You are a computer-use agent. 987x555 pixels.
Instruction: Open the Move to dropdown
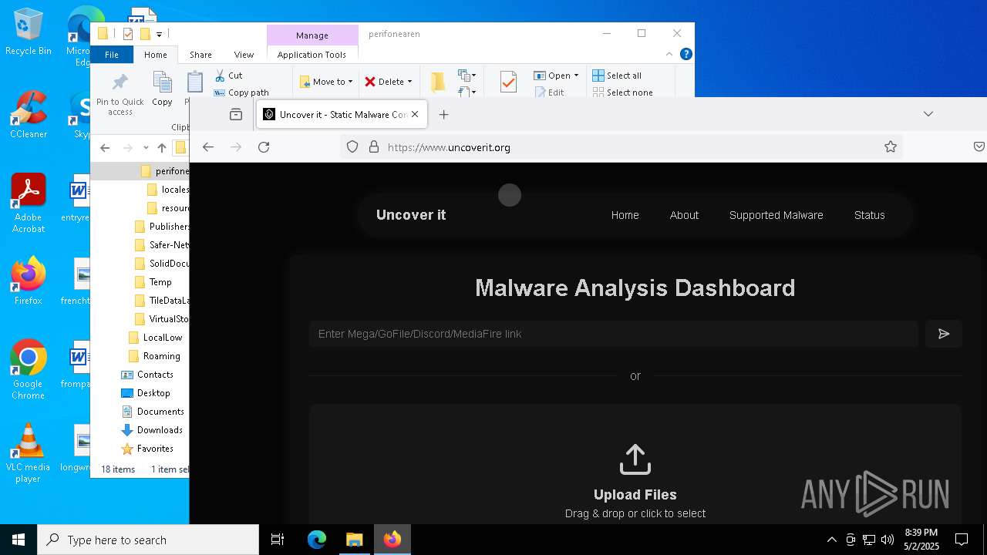325,82
